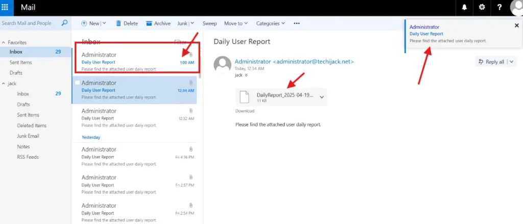Click the Sweep toolbar button
The width and height of the screenshot is (523, 224).
click(209, 23)
